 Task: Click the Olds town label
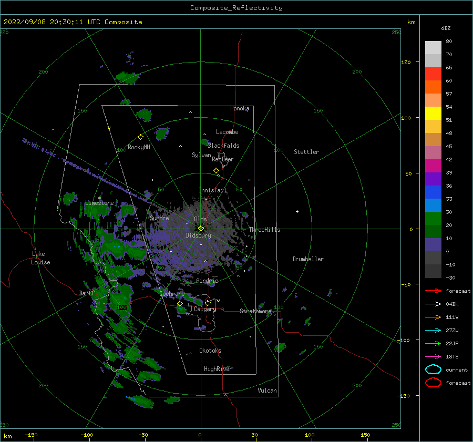[x=200, y=219]
